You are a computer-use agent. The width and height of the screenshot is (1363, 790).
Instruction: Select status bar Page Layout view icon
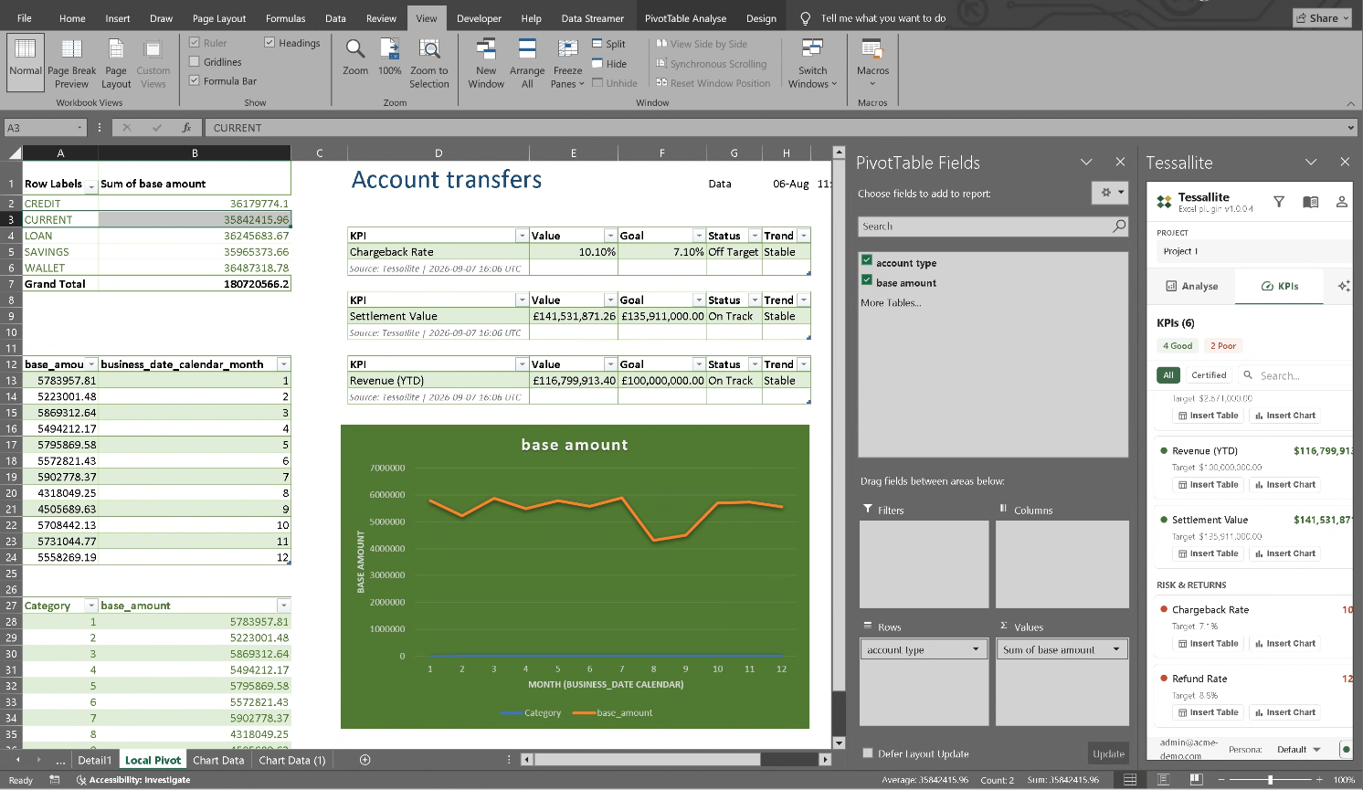pyautogui.click(x=1163, y=780)
